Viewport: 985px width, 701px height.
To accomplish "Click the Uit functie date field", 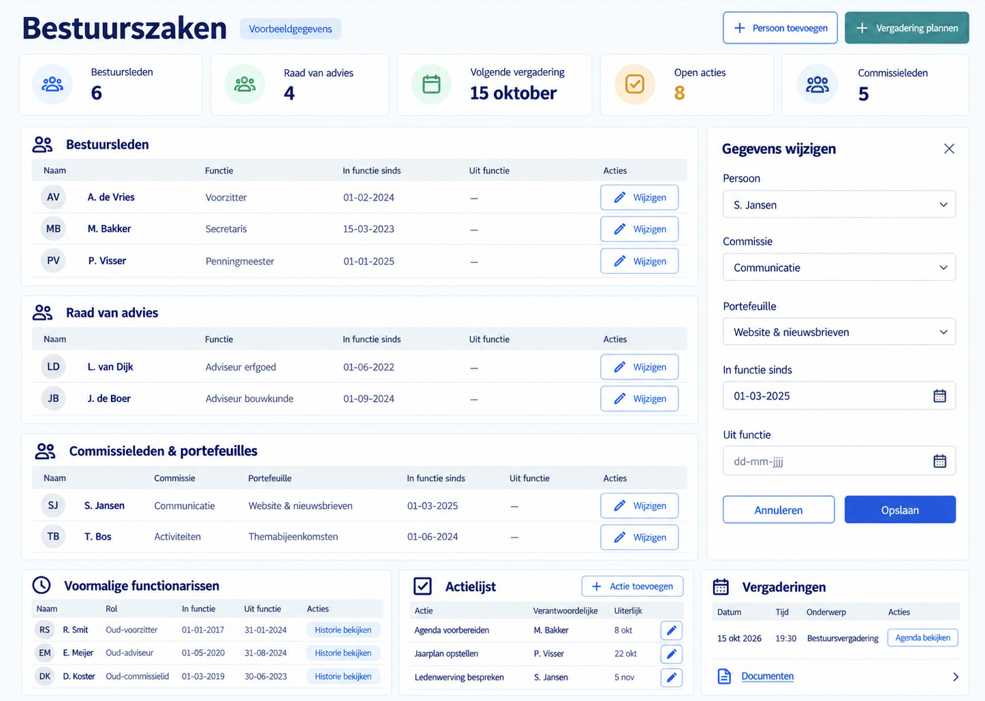I will pos(839,461).
